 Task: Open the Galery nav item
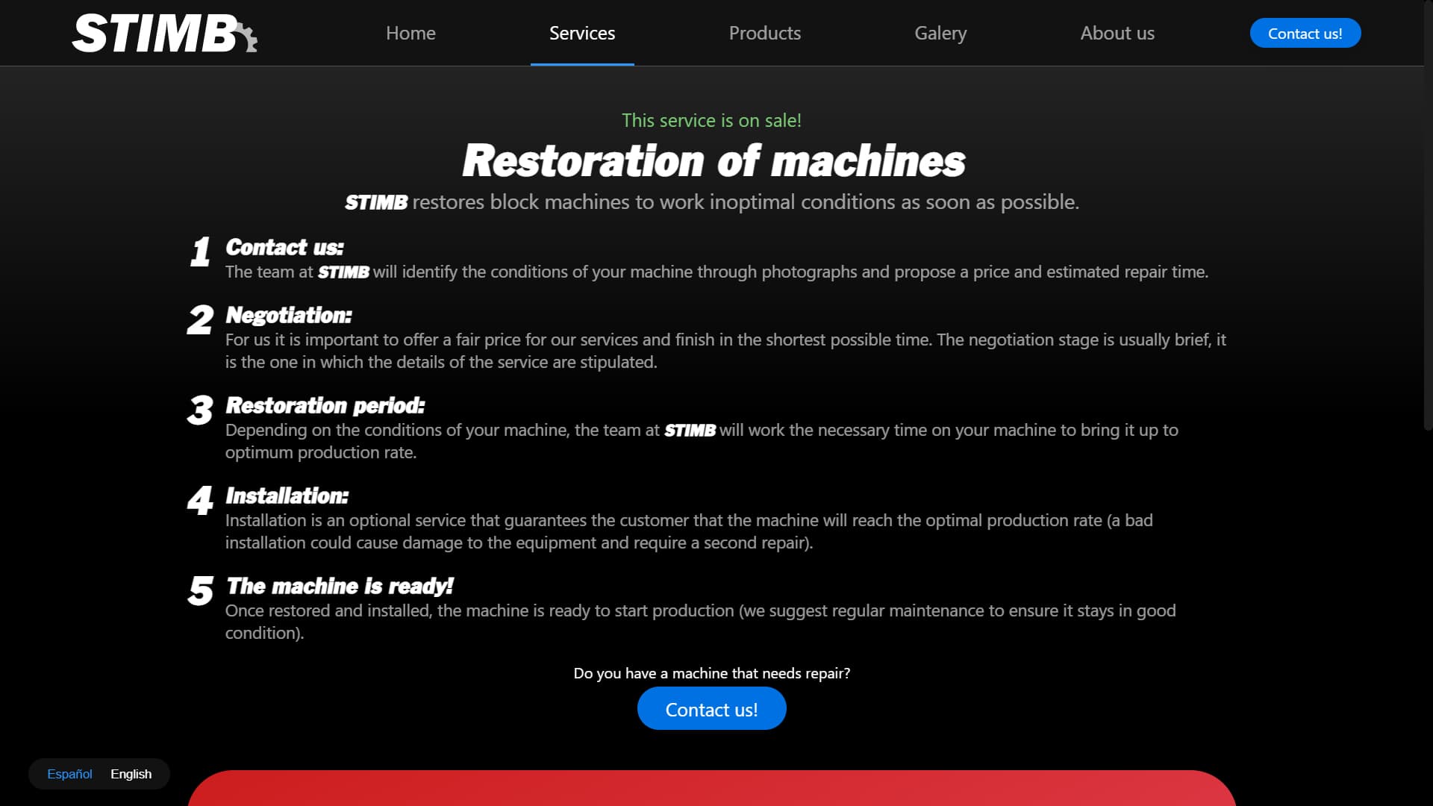940,34
